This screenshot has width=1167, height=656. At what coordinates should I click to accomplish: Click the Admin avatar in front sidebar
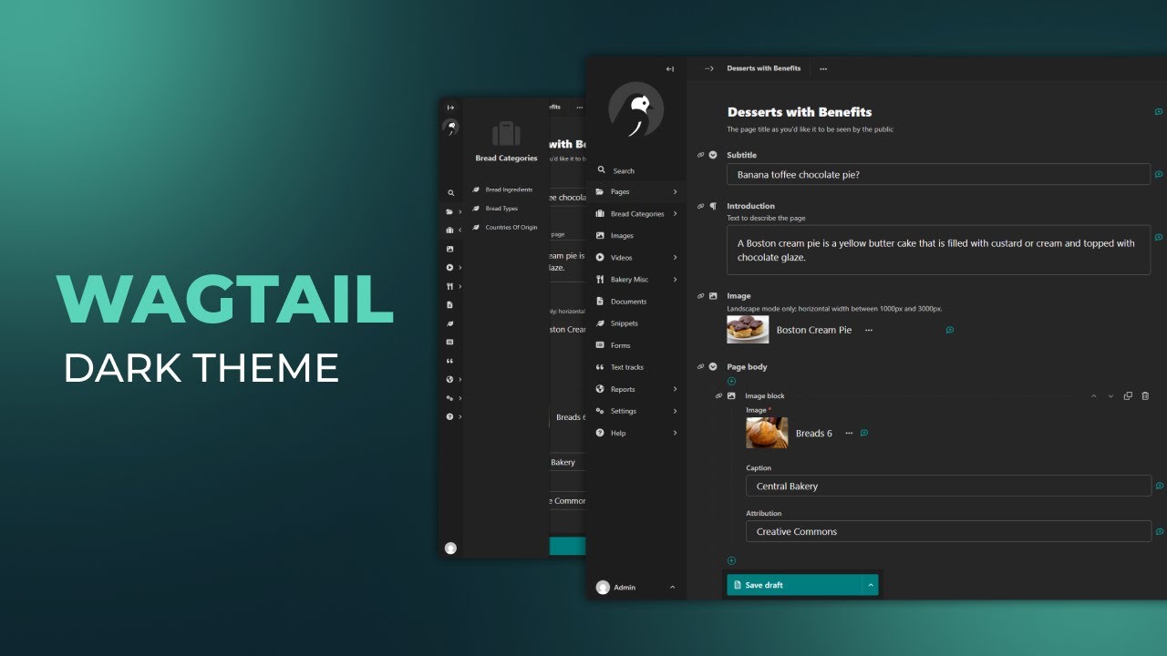602,588
